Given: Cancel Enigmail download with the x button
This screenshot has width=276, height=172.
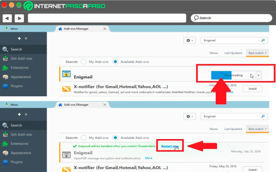Looking at the screenshot, I should coord(258,75).
